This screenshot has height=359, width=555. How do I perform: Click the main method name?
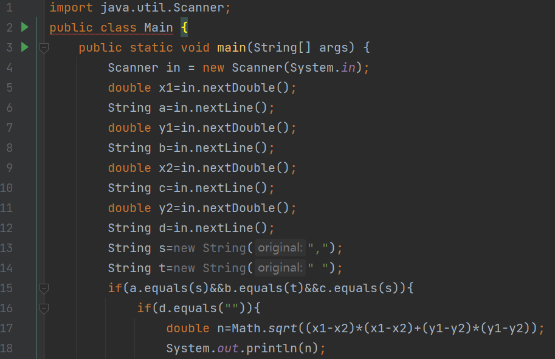[232, 47]
